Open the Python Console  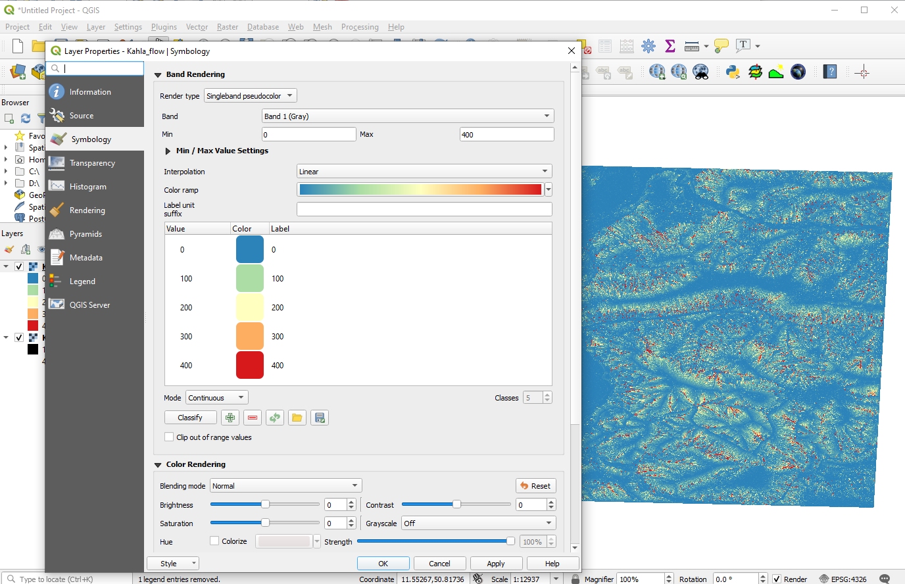click(x=733, y=71)
